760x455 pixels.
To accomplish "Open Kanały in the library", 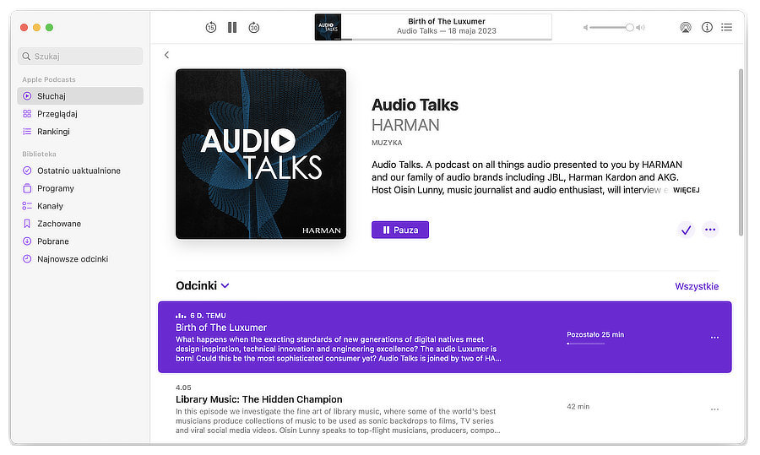I will pos(80,206).
